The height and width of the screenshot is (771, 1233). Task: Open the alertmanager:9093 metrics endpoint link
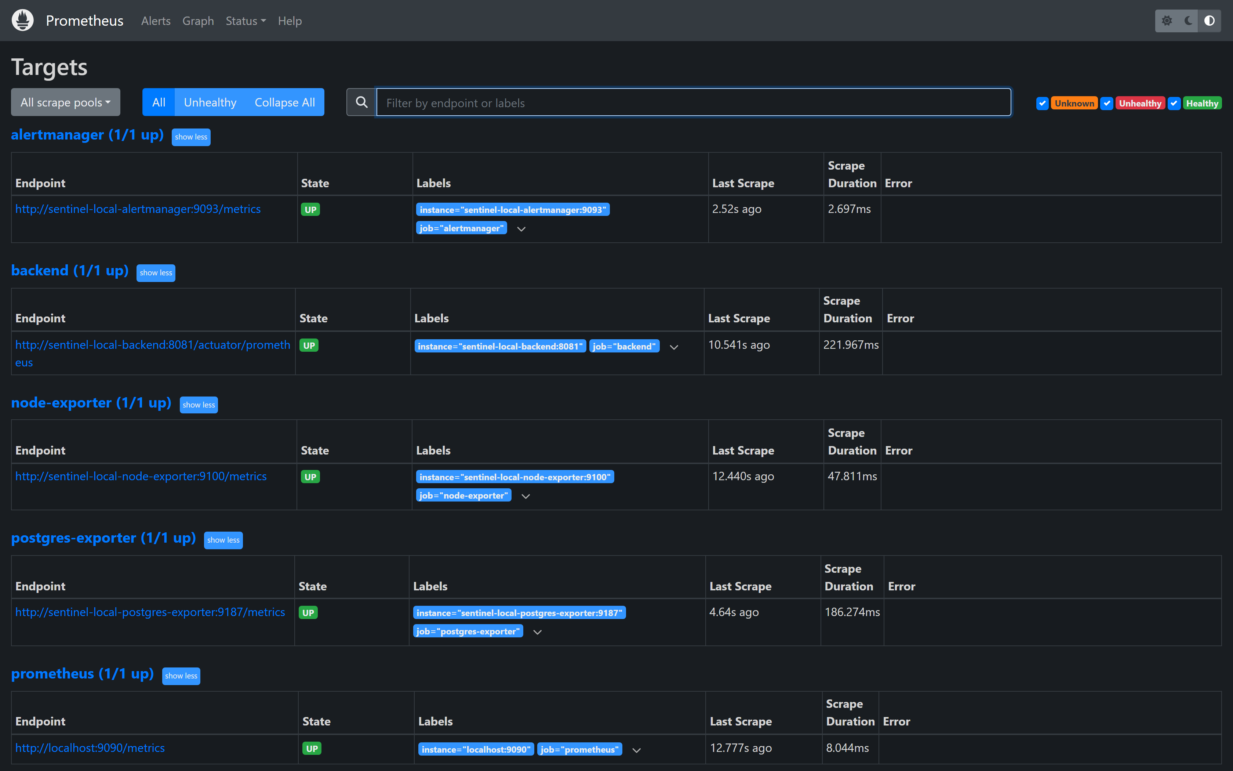[138, 209]
